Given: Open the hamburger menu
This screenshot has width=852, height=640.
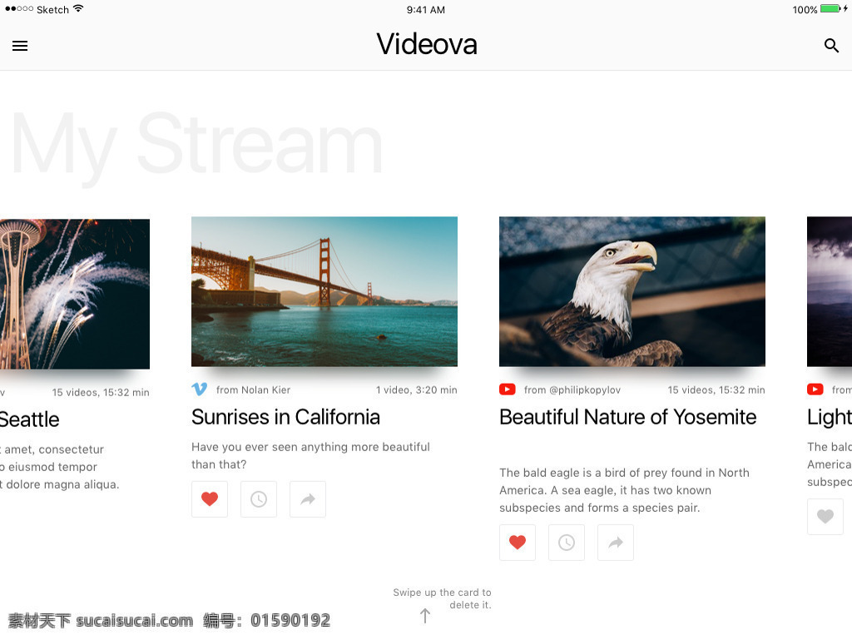Looking at the screenshot, I should (x=20, y=46).
